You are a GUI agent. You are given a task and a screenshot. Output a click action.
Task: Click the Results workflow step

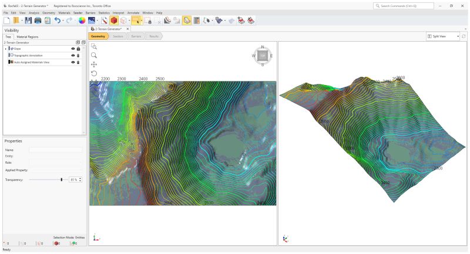[x=154, y=36]
